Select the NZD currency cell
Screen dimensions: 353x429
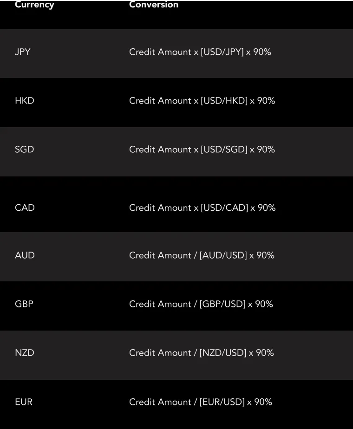click(x=25, y=353)
